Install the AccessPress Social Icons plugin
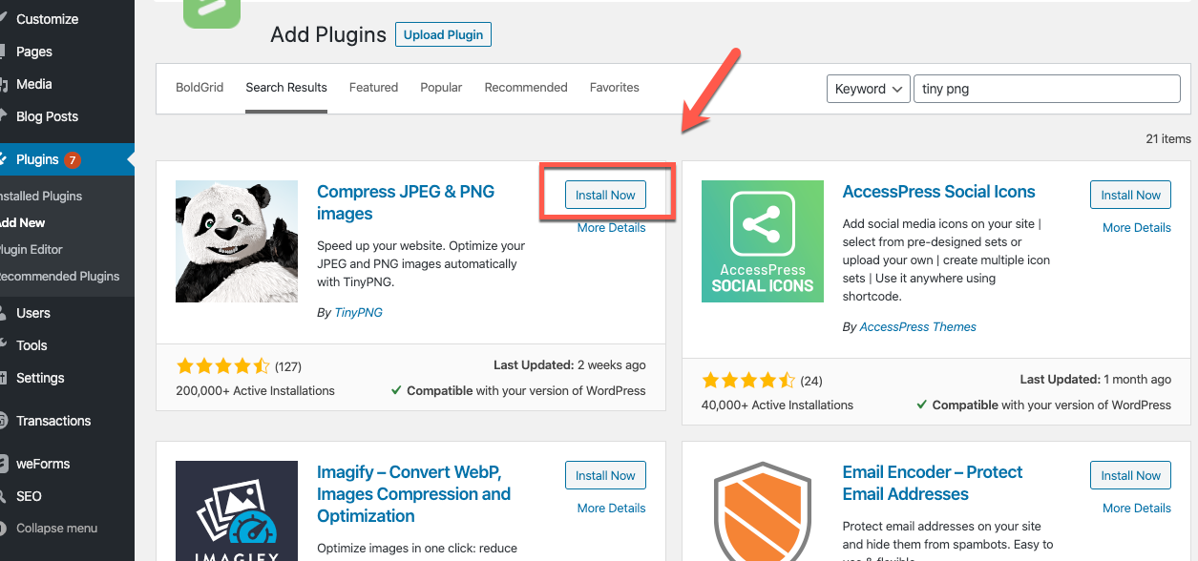This screenshot has width=1198, height=561. click(x=1130, y=195)
